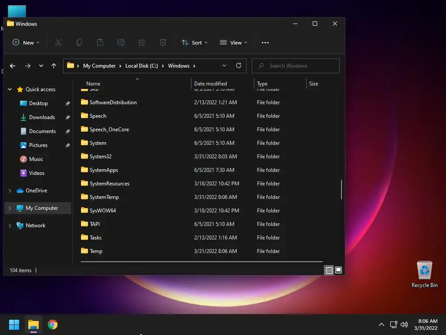Select the SysWOW64 folder
446x335 pixels.
(103, 211)
